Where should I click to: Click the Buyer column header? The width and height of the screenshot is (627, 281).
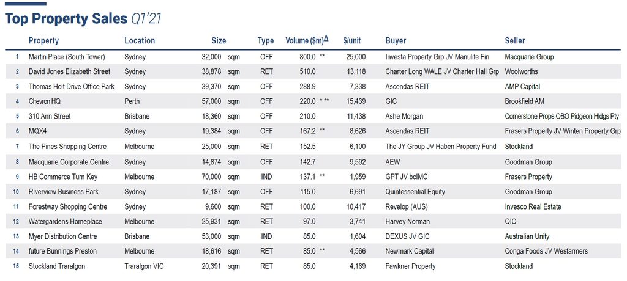(396, 41)
